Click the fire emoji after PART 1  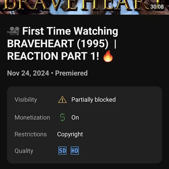(108, 56)
